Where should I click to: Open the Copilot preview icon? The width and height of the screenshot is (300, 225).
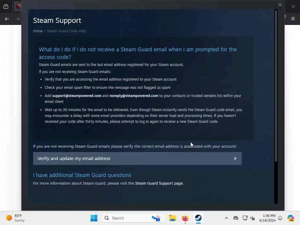coord(291,218)
